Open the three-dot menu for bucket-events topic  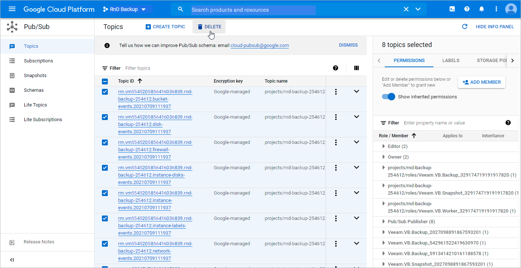pyautogui.click(x=336, y=92)
